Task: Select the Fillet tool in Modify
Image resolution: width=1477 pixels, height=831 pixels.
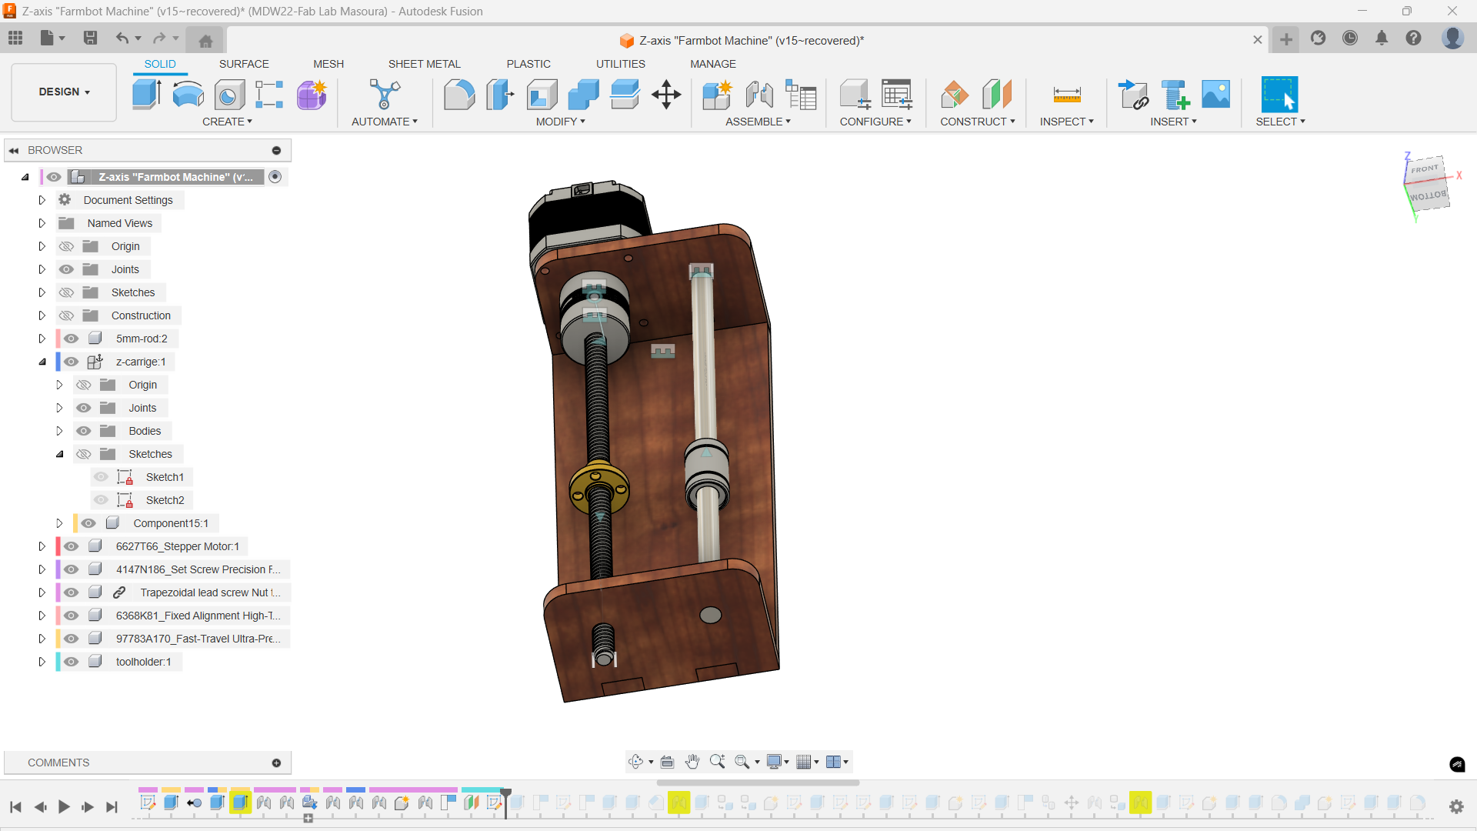Action: click(459, 95)
